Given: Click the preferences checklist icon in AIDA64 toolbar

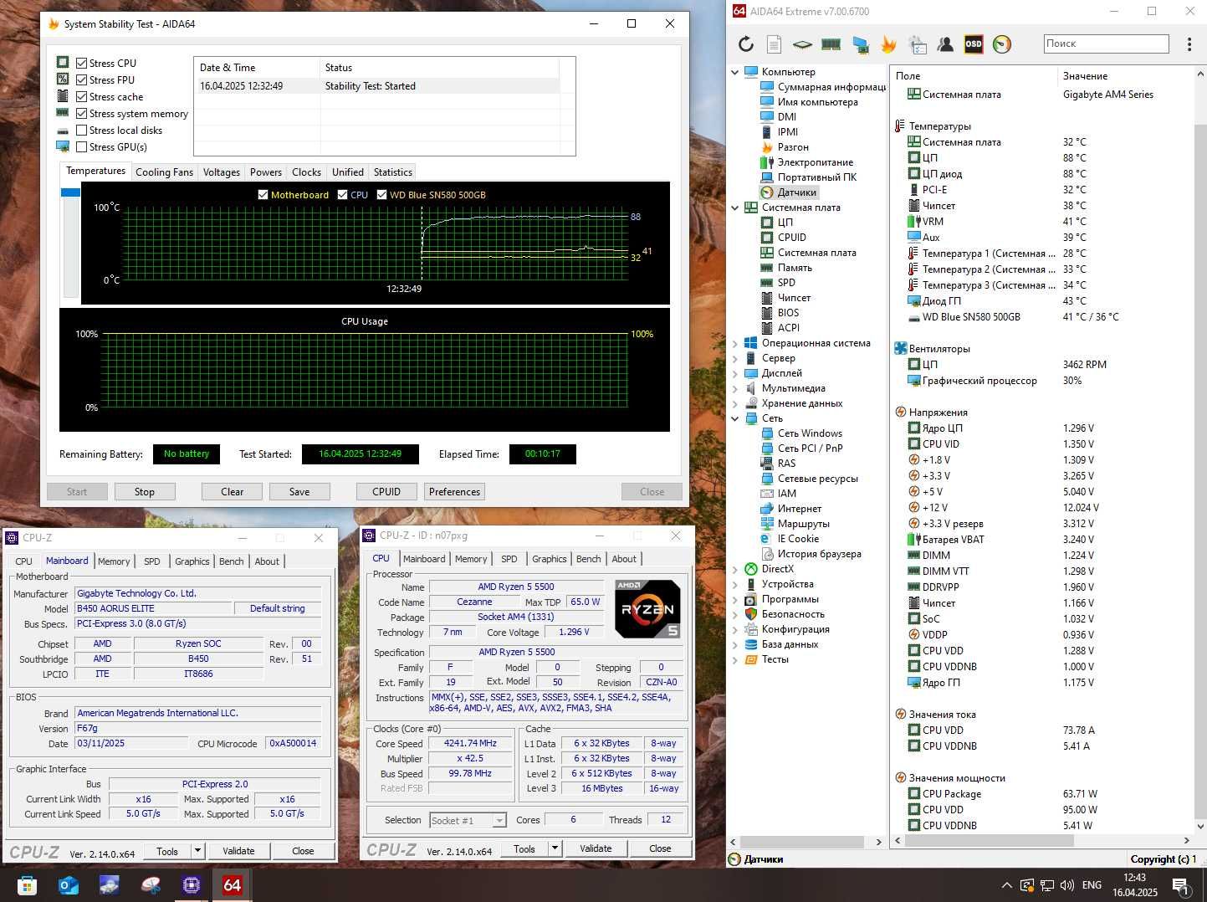Looking at the screenshot, I should pos(918,44).
